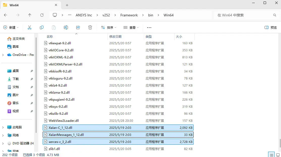
Task: Click the vertical scrollbar thumb of file list
Action: [x=280, y=143]
